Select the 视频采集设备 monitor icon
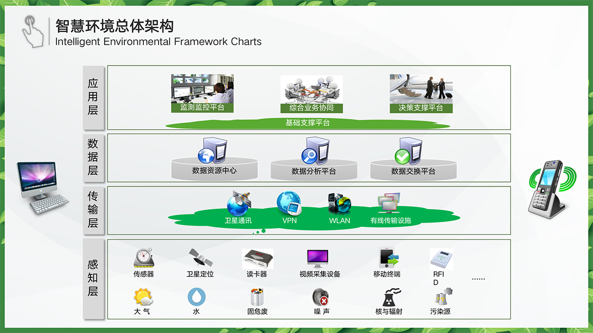 pos(317,259)
